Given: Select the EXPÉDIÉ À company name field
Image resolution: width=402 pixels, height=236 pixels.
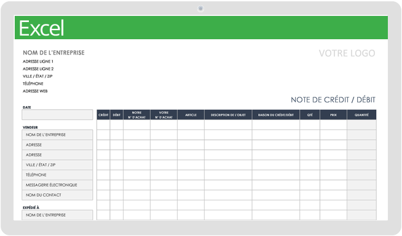Looking at the screenshot, I should pyautogui.click(x=57, y=215).
